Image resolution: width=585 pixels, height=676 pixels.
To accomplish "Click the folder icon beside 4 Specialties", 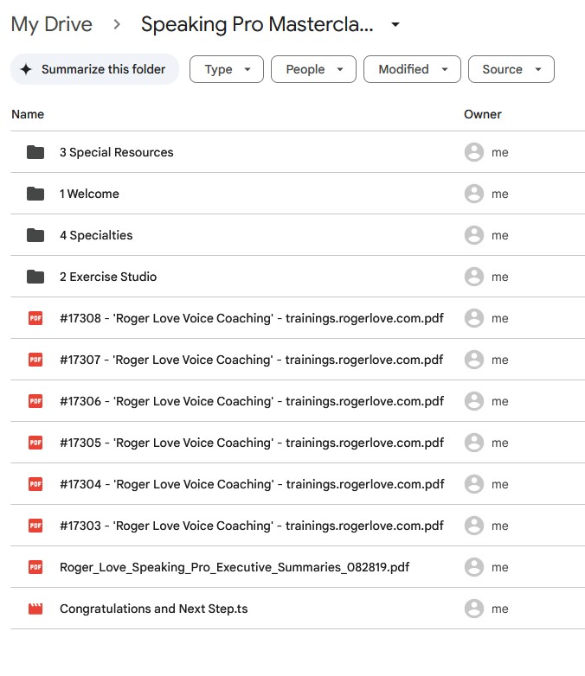I will click(35, 235).
